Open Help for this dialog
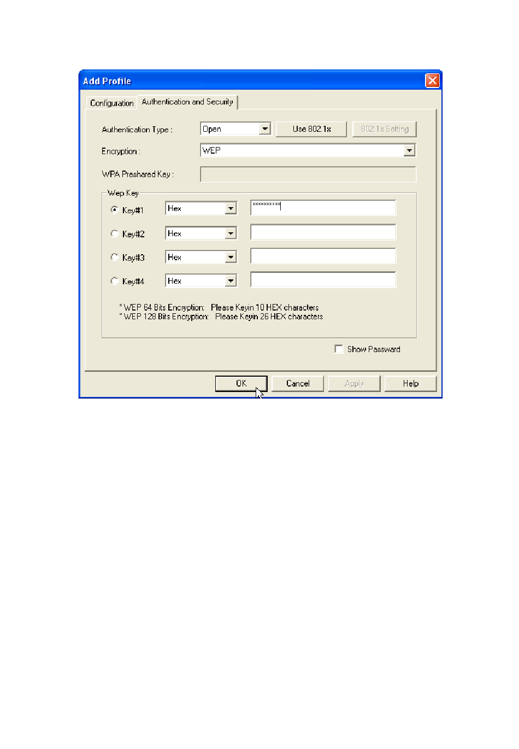The height and width of the screenshot is (749, 519). click(x=411, y=383)
